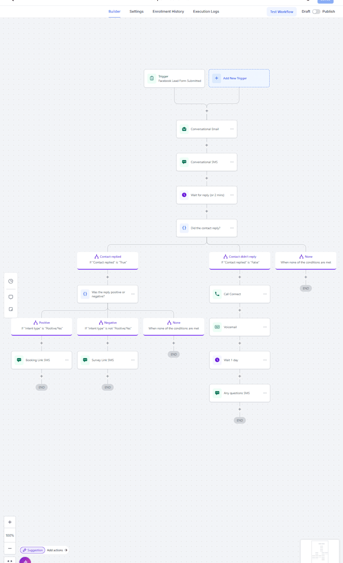
Task: Click the Any questions SMS chat icon
Action: pos(217,393)
